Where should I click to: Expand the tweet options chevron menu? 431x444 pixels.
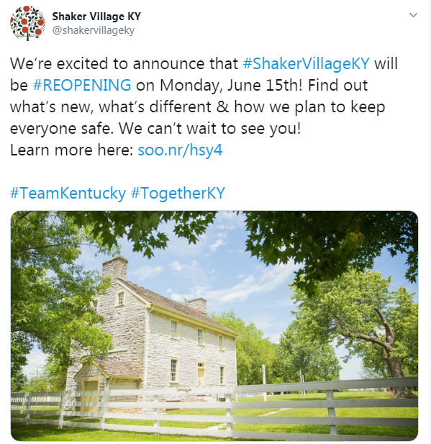[414, 15]
